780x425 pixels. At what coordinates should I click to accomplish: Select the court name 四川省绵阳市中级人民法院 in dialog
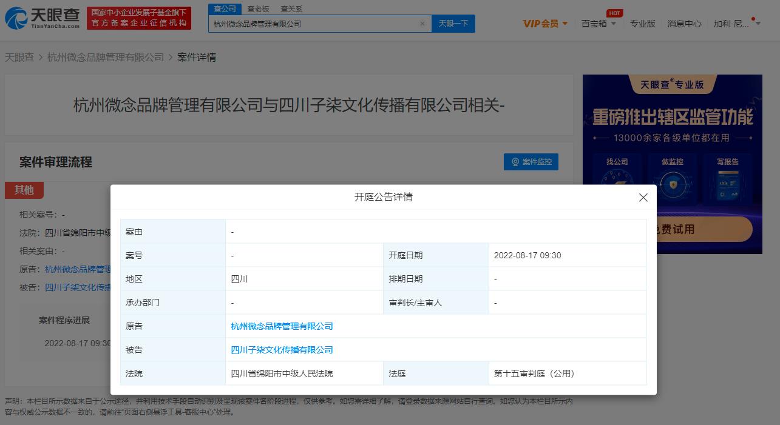(282, 373)
